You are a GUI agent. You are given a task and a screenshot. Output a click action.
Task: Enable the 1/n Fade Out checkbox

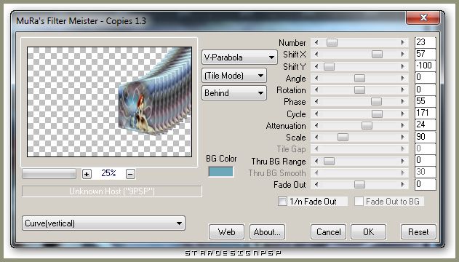(x=282, y=202)
